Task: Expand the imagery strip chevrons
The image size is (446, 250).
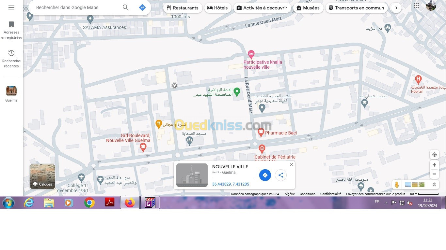Action: pyautogui.click(x=434, y=185)
